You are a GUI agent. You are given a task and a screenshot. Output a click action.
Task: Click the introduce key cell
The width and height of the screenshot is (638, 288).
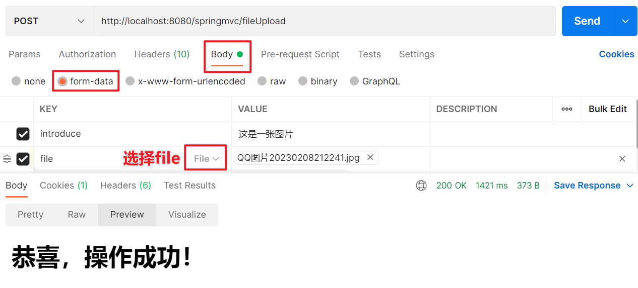click(x=133, y=134)
